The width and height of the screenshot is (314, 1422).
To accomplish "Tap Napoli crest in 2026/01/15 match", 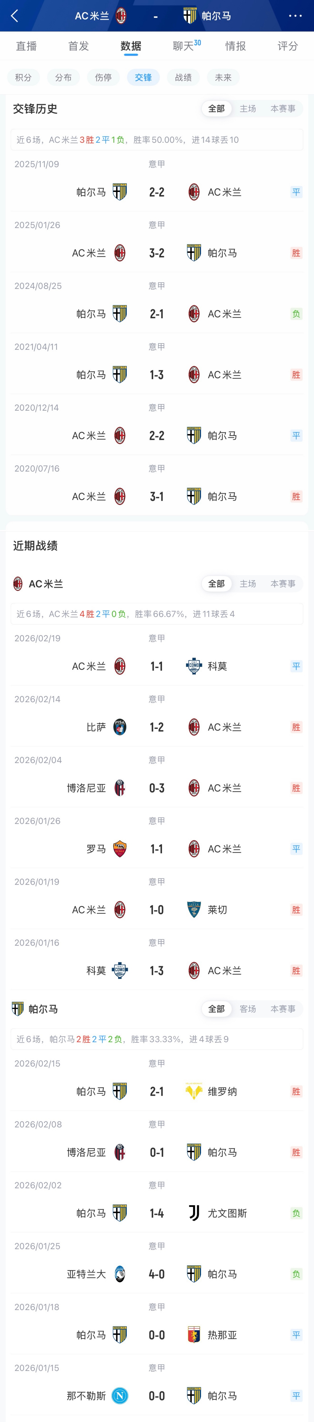I will (119, 1396).
